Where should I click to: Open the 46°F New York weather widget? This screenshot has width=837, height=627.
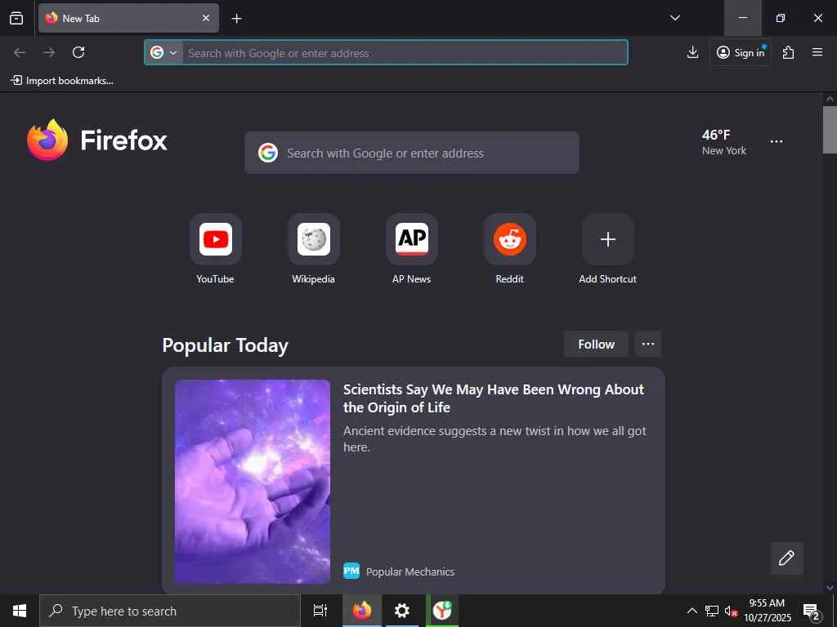point(724,142)
